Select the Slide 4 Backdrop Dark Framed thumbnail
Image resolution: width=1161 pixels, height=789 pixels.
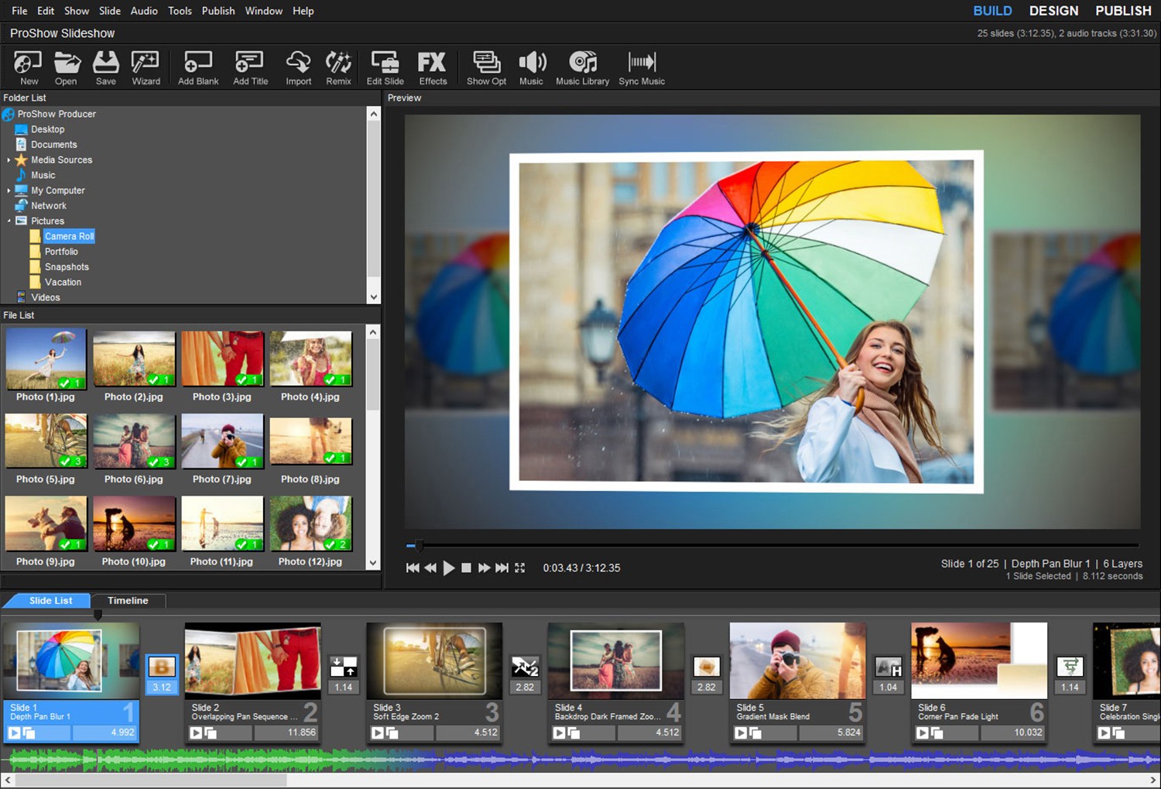(615, 662)
